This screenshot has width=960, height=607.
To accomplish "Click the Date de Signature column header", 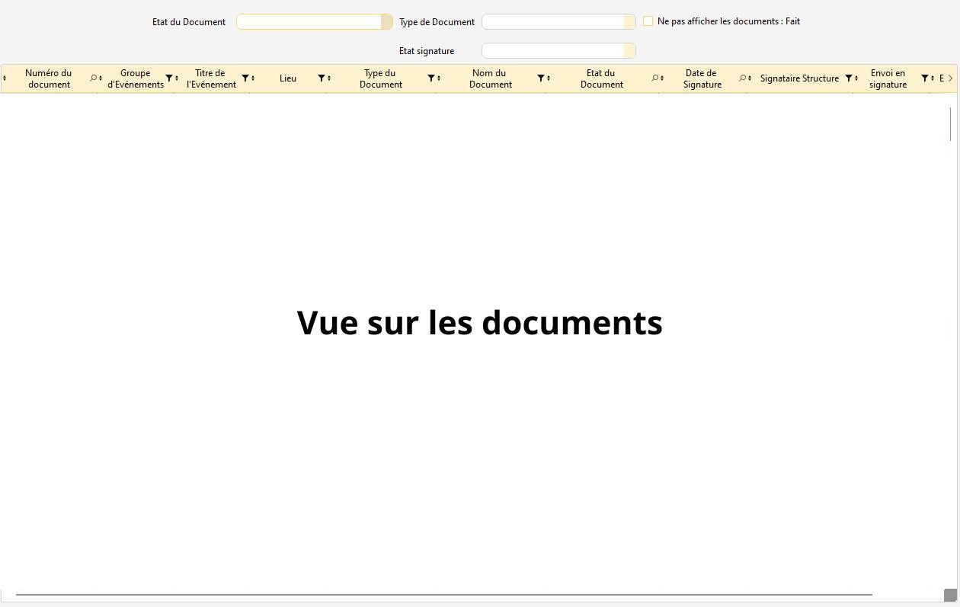I will coord(702,78).
